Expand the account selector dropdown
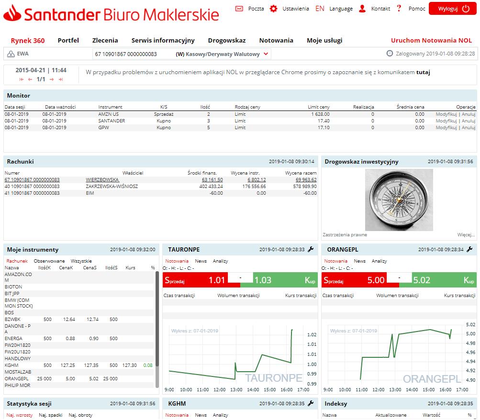480x420 pixels. pos(266,54)
